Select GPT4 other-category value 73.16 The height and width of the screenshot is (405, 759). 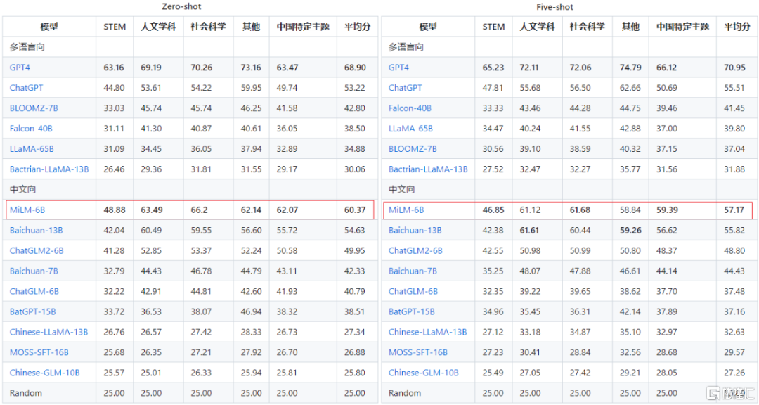(251, 67)
